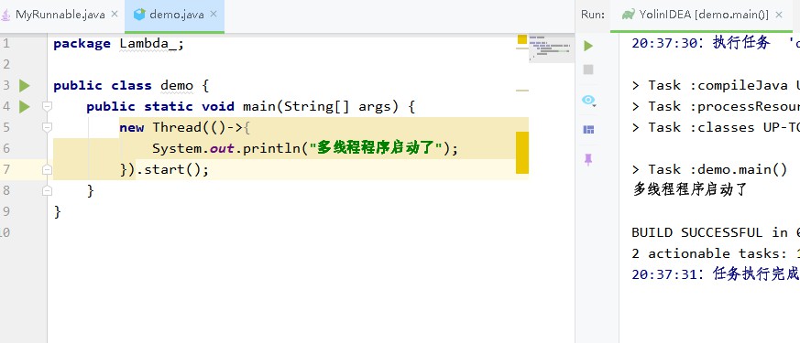Image resolution: width=800 pixels, height=343 pixels.
Task: Close the MyRunnable.java tab
Action: click(115, 15)
